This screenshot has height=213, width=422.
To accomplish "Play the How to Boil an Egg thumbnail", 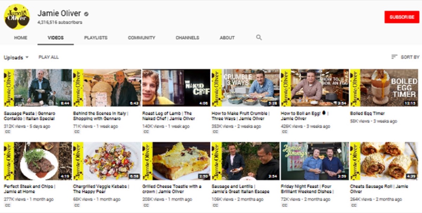I will point(315,88).
